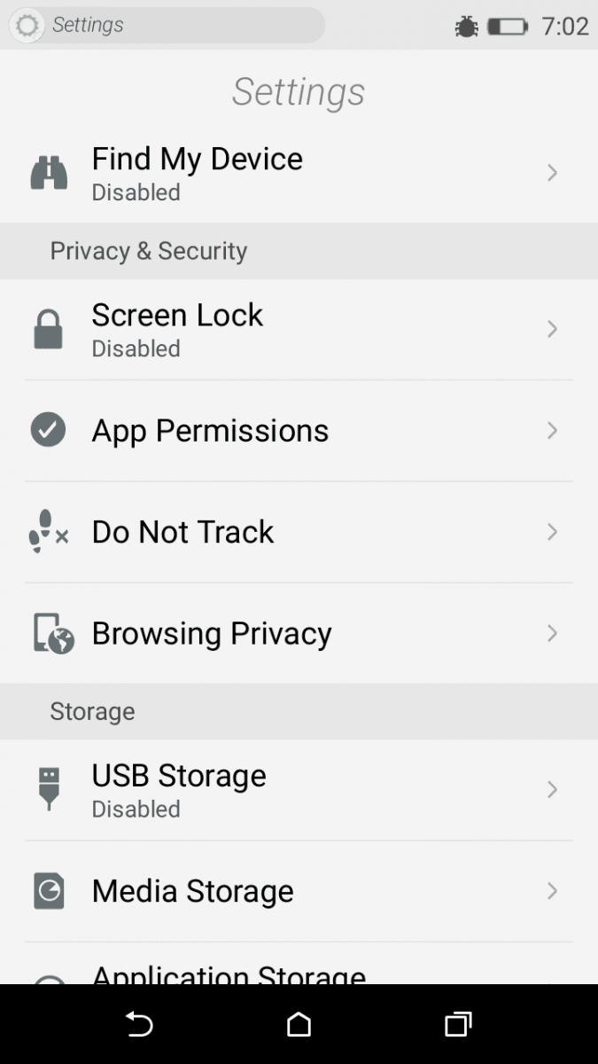The height and width of the screenshot is (1064, 598).
Task: Open Media Storage settings entry
Action: tap(299, 891)
